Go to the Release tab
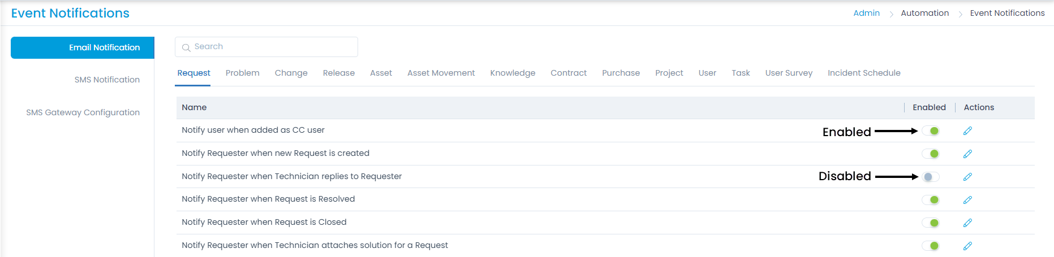The image size is (1054, 257). click(339, 73)
